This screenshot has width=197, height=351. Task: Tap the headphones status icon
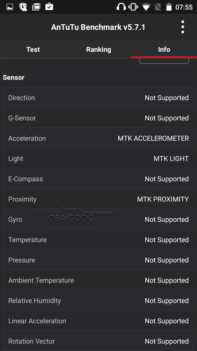pos(121,7)
